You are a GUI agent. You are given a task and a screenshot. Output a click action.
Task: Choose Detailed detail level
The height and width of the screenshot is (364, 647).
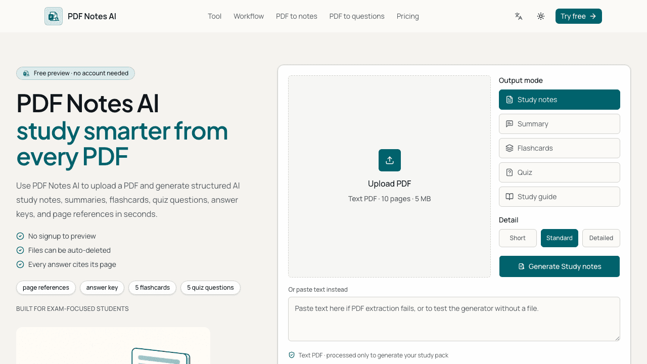point(601,238)
